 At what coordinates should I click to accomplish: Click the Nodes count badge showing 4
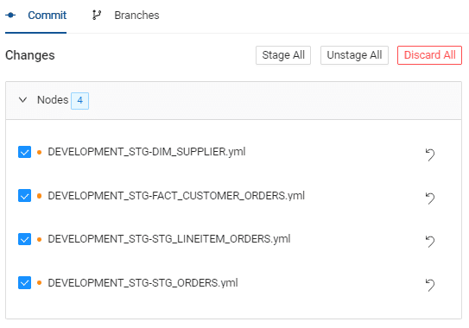coord(79,101)
